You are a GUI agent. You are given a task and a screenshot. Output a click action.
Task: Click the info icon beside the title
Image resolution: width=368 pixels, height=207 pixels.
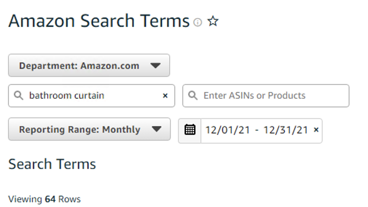click(x=198, y=22)
